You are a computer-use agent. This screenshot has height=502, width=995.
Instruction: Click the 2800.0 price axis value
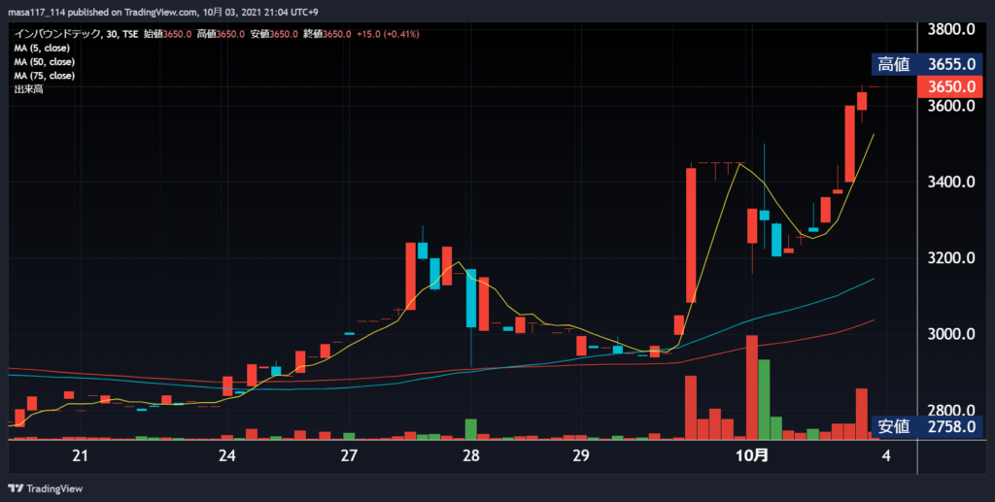[951, 410]
